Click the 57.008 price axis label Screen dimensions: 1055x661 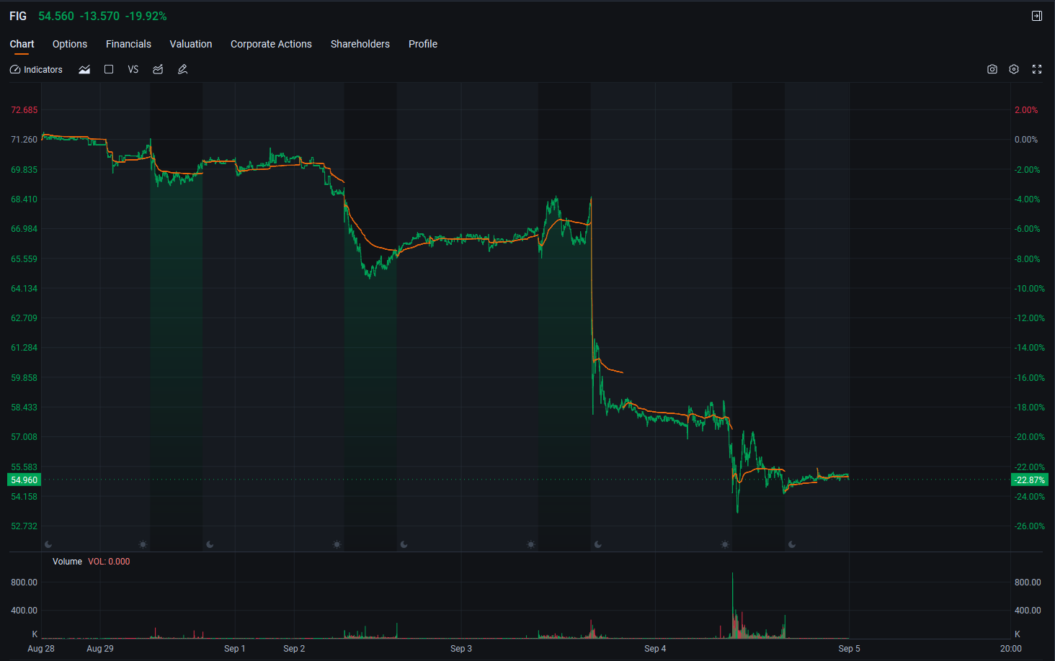(24, 437)
